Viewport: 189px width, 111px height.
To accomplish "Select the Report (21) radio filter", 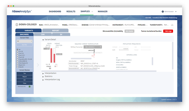I will (17, 65).
